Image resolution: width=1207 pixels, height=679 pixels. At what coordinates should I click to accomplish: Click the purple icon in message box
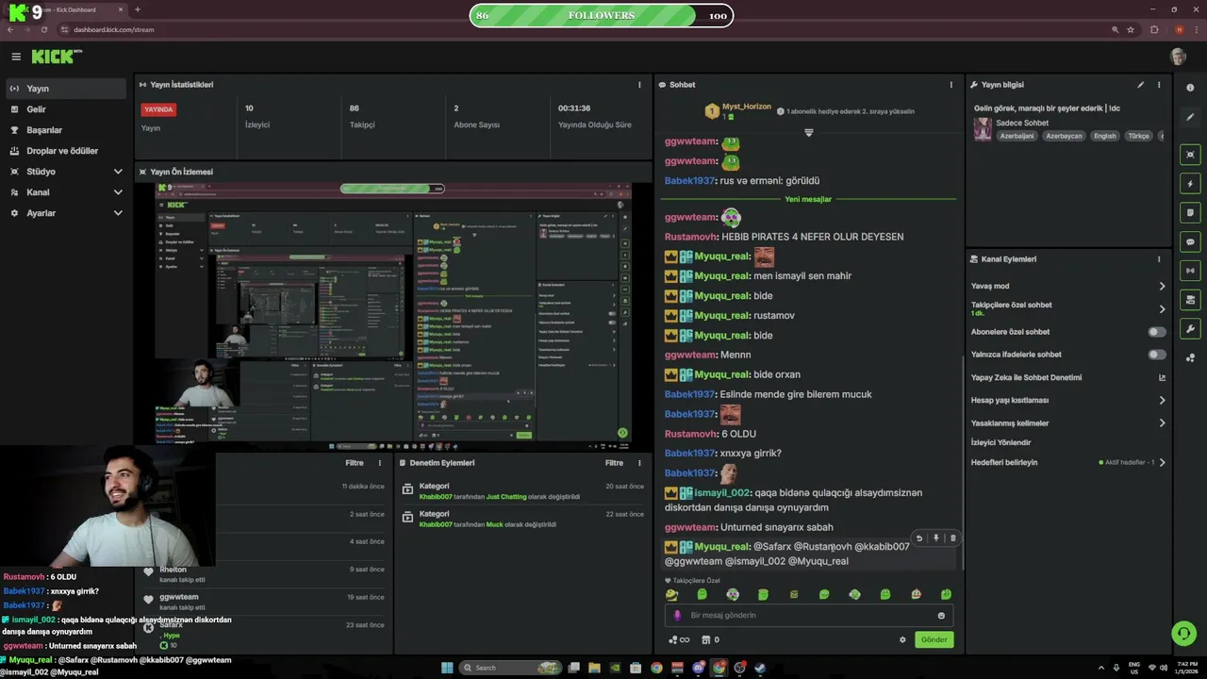pos(677,615)
